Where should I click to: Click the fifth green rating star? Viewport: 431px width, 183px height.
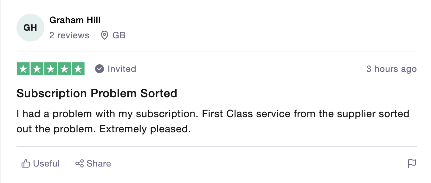coord(78,69)
